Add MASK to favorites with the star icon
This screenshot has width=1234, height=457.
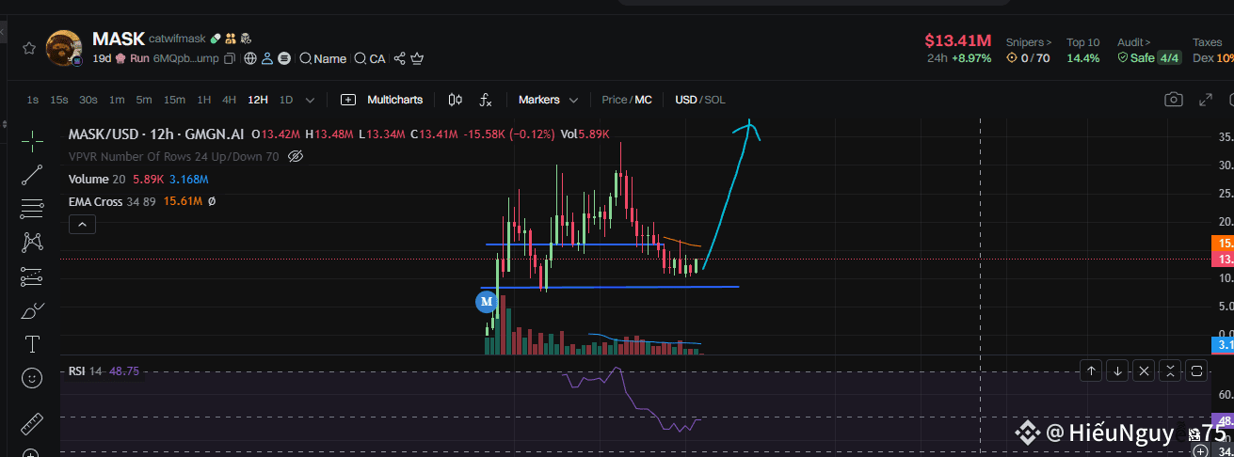coord(29,48)
